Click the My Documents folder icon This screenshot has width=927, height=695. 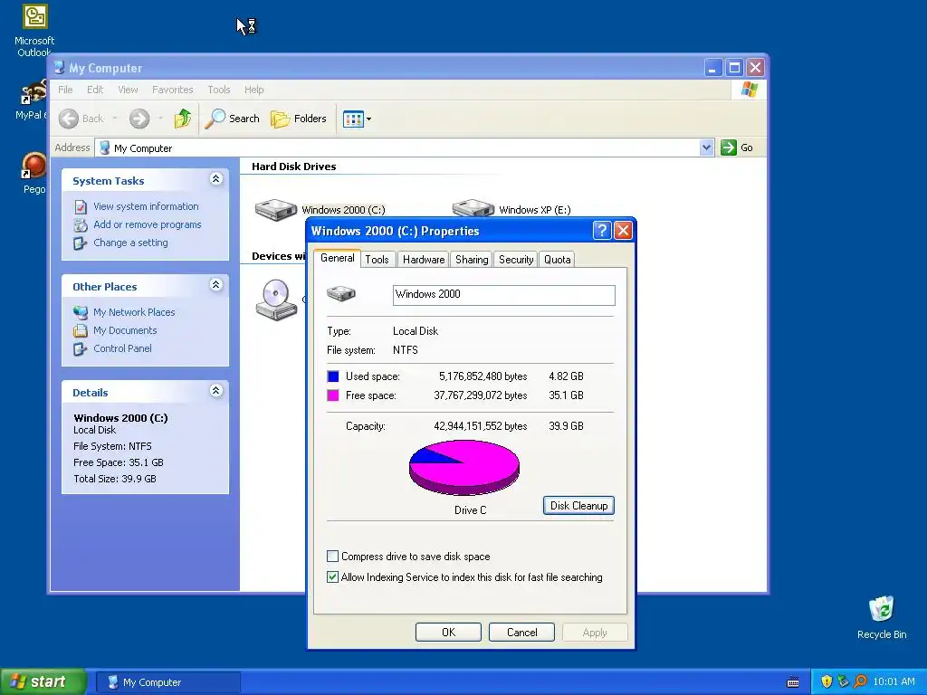coord(81,331)
